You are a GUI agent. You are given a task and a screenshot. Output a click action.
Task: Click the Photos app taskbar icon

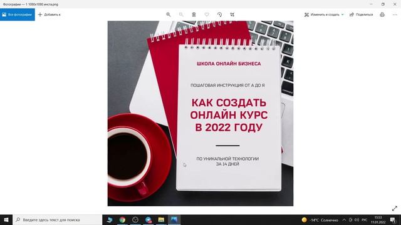click(174, 219)
